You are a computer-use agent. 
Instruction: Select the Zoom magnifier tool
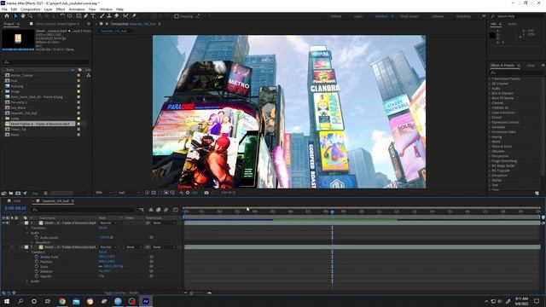(x=31, y=16)
